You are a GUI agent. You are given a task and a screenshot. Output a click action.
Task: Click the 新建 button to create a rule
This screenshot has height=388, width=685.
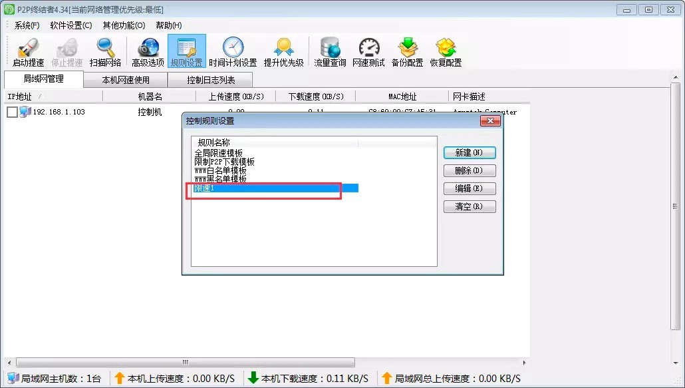click(x=470, y=152)
